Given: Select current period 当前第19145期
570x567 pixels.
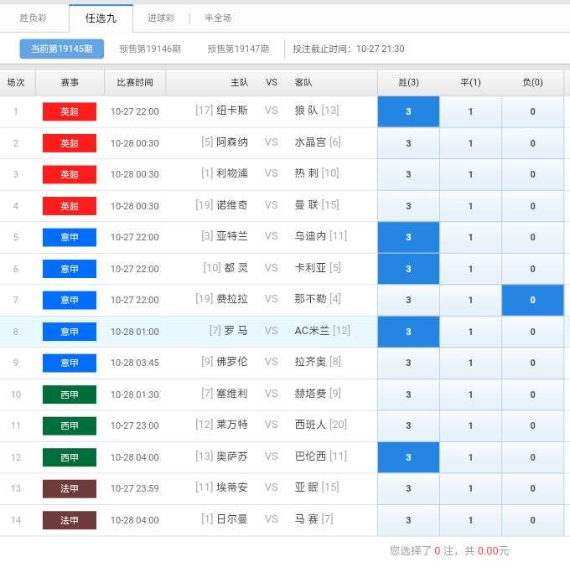Looking at the screenshot, I should (x=61, y=49).
